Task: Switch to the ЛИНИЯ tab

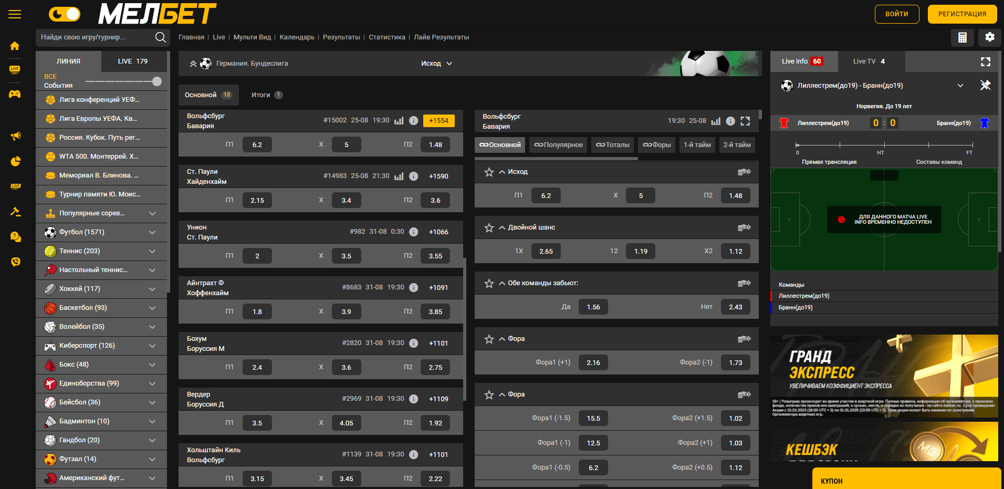Action: pos(68,61)
